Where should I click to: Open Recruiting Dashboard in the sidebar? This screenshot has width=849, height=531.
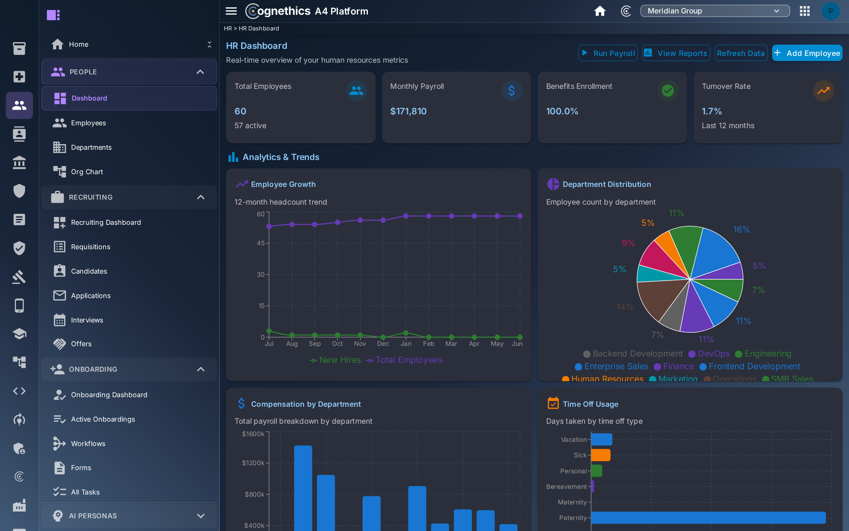pos(129,222)
